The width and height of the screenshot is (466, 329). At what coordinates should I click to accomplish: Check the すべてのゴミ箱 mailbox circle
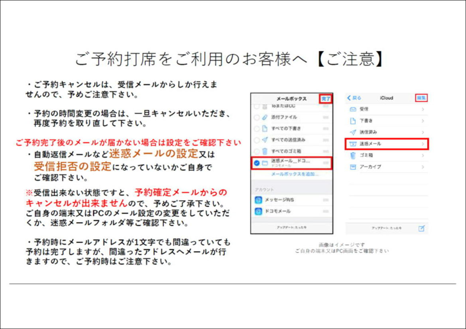coord(257,151)
